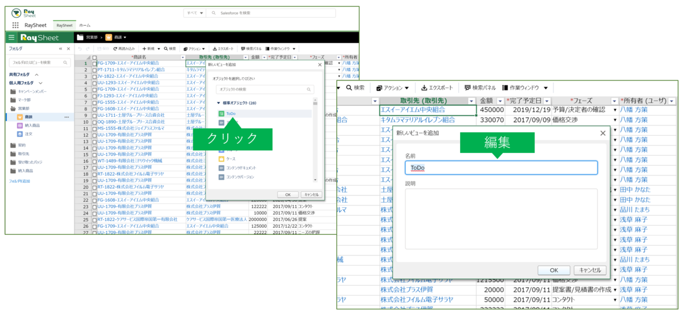Tick the checkbox for row 10 OQ-1890
Screen dimensions: 692x313
[95, 122]
